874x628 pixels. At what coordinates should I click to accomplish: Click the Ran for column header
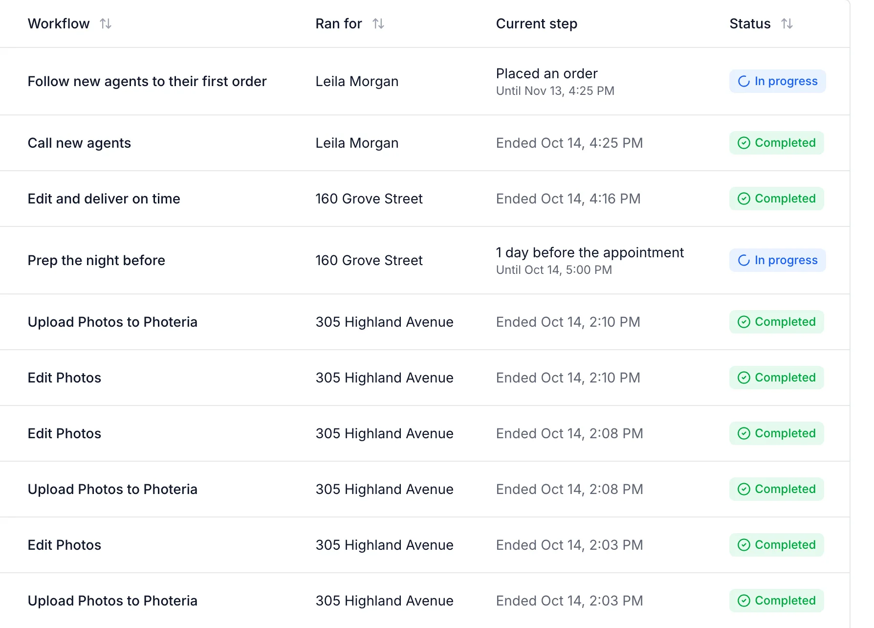pos(339,23)
